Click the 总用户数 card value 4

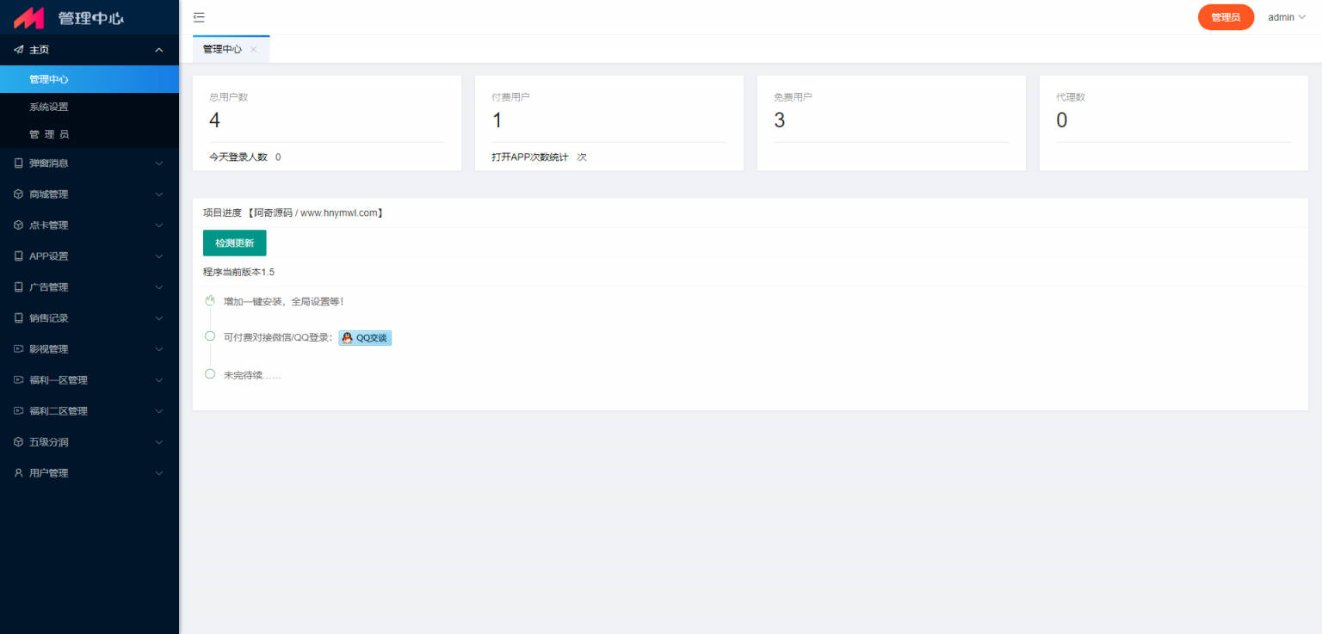point(215,120)
